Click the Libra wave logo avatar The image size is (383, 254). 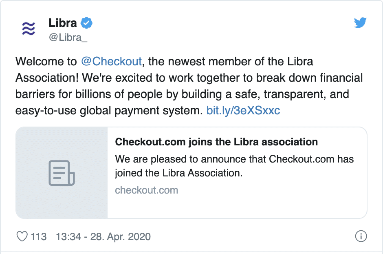[29, 29]
